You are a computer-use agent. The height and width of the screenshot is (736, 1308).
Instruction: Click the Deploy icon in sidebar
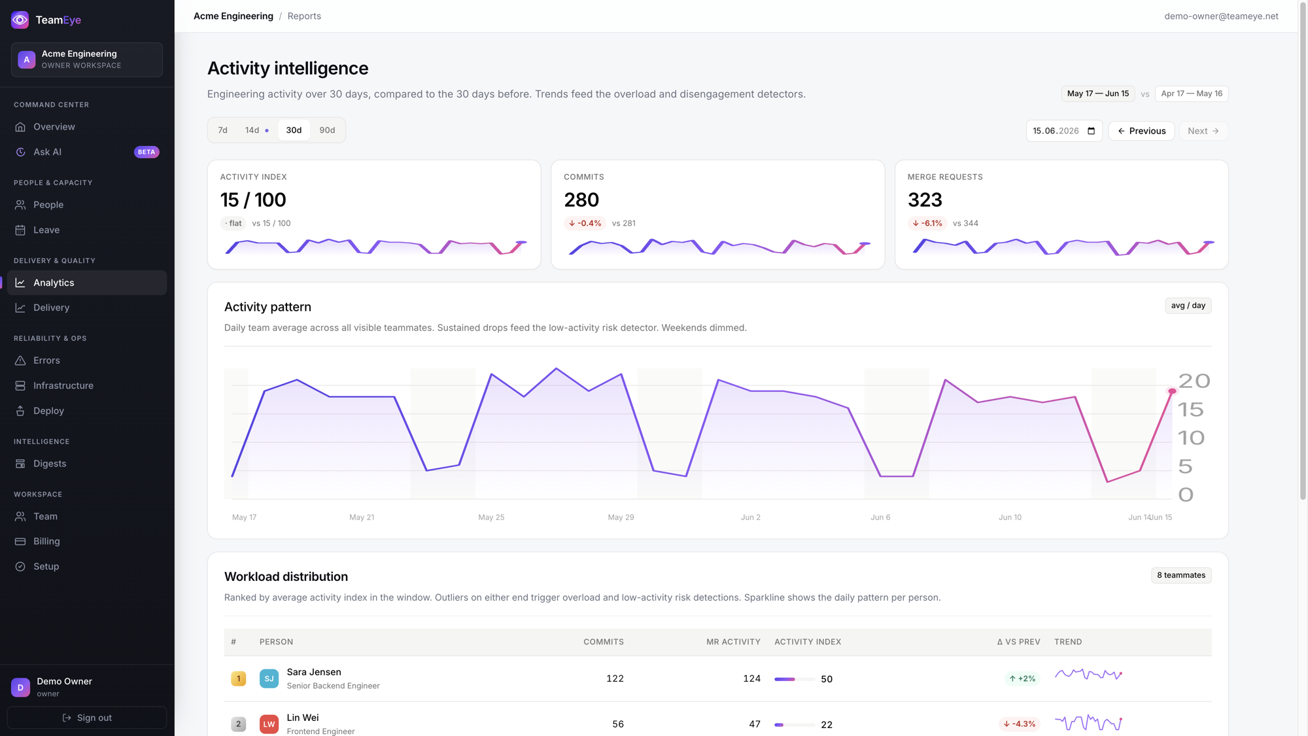click(x=20, y=411)
